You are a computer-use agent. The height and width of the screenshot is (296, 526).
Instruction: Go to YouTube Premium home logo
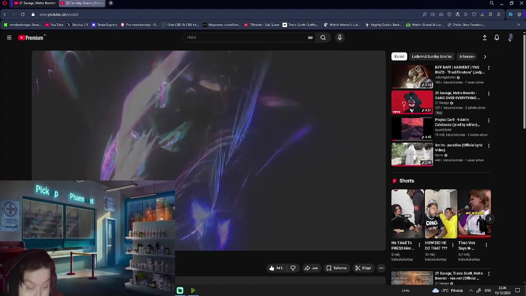tap(32, 37)
